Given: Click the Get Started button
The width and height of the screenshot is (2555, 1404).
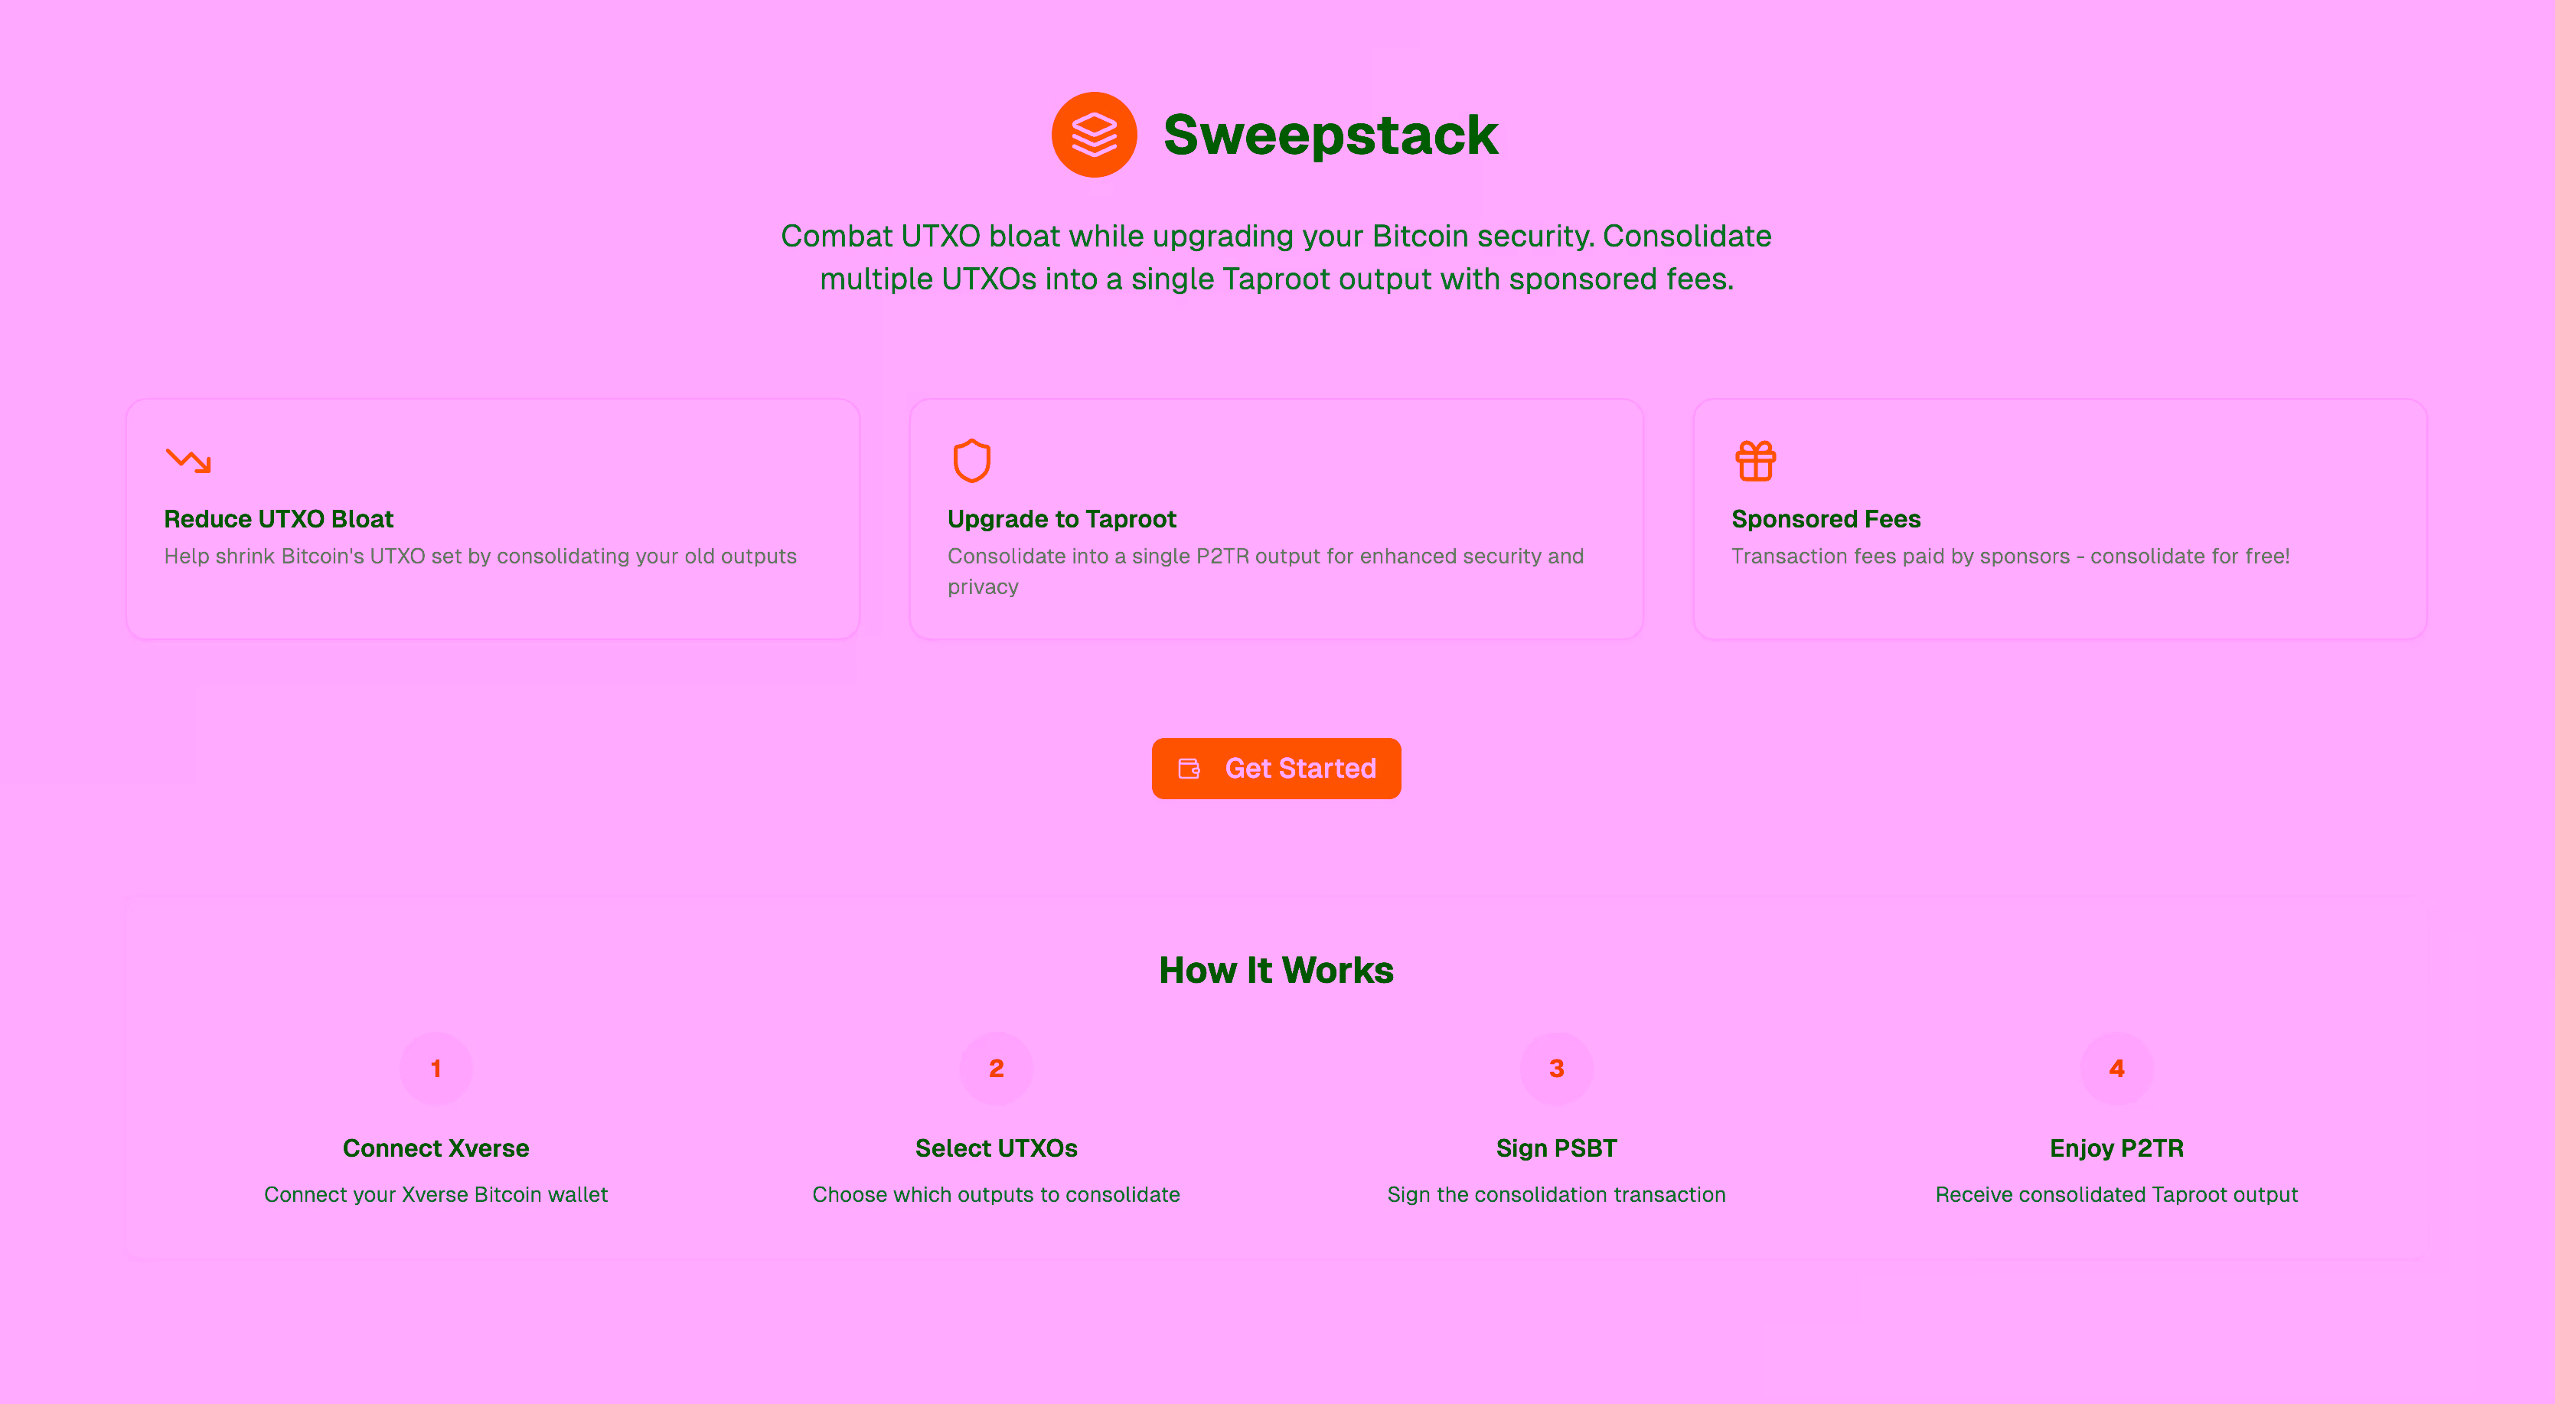Looking at the screenshot, I should pyautogui.click(x=1277, y=769).
